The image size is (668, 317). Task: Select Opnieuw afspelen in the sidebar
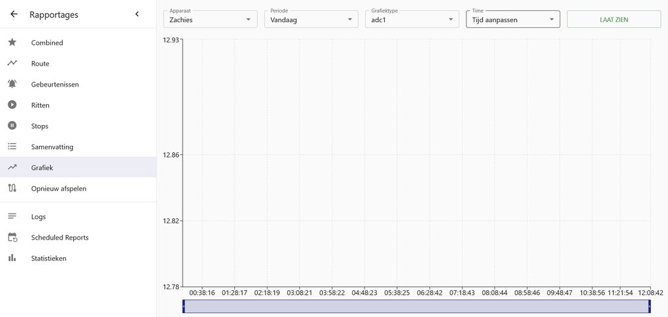tap(59, 189)
